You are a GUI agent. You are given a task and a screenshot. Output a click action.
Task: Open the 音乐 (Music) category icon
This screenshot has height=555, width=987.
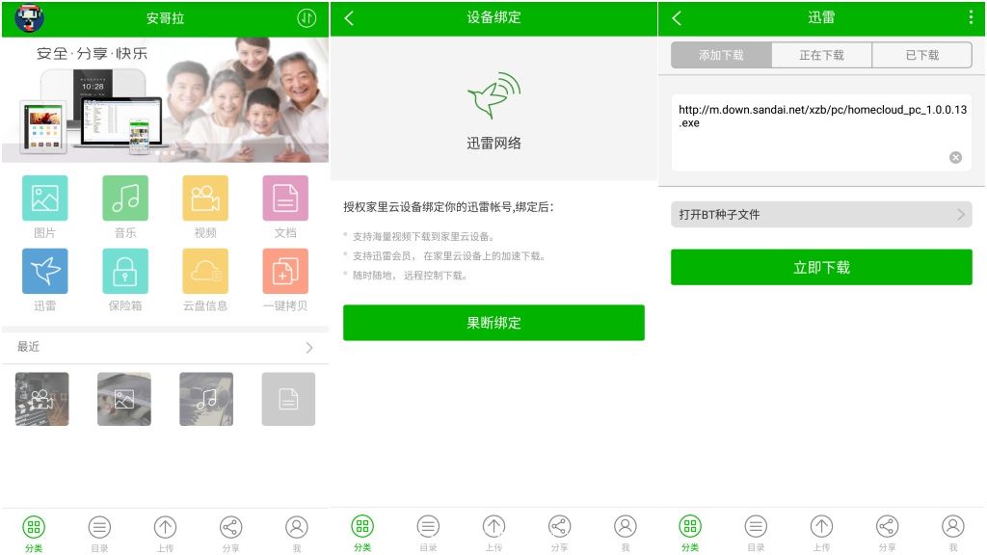point(125,198)
